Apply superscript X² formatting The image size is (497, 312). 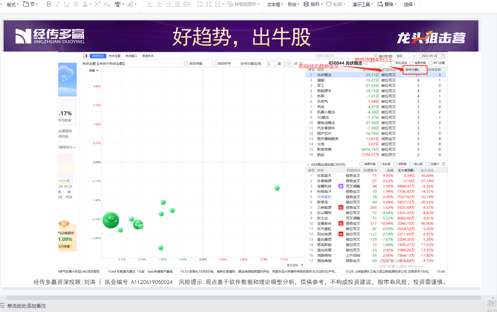point(97,4)
